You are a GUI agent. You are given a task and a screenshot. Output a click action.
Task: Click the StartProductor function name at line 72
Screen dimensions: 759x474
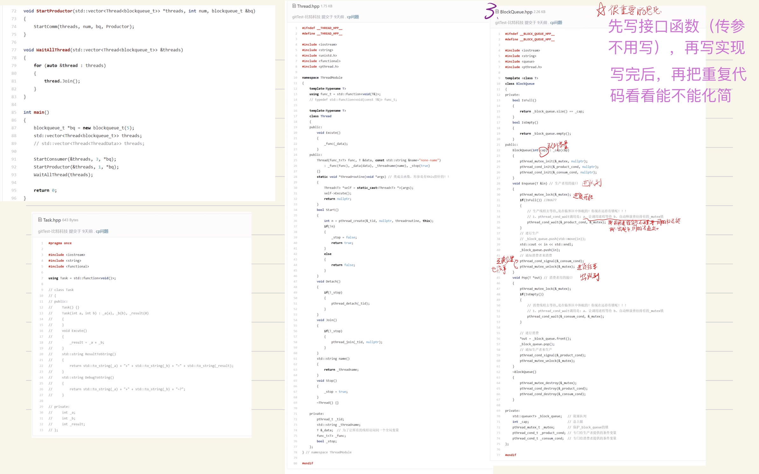(x=54, y=11)
